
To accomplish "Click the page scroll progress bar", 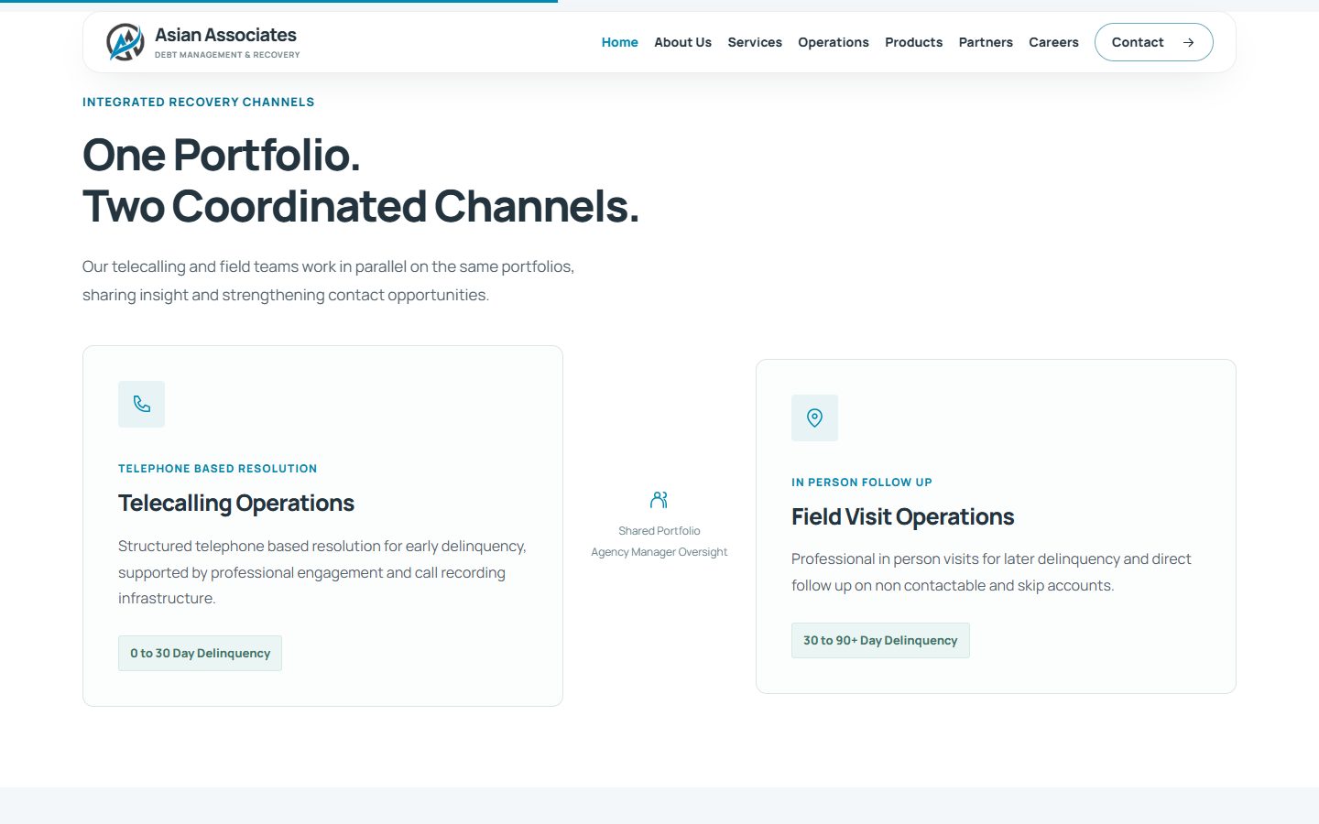I will [x=278, y=1].
